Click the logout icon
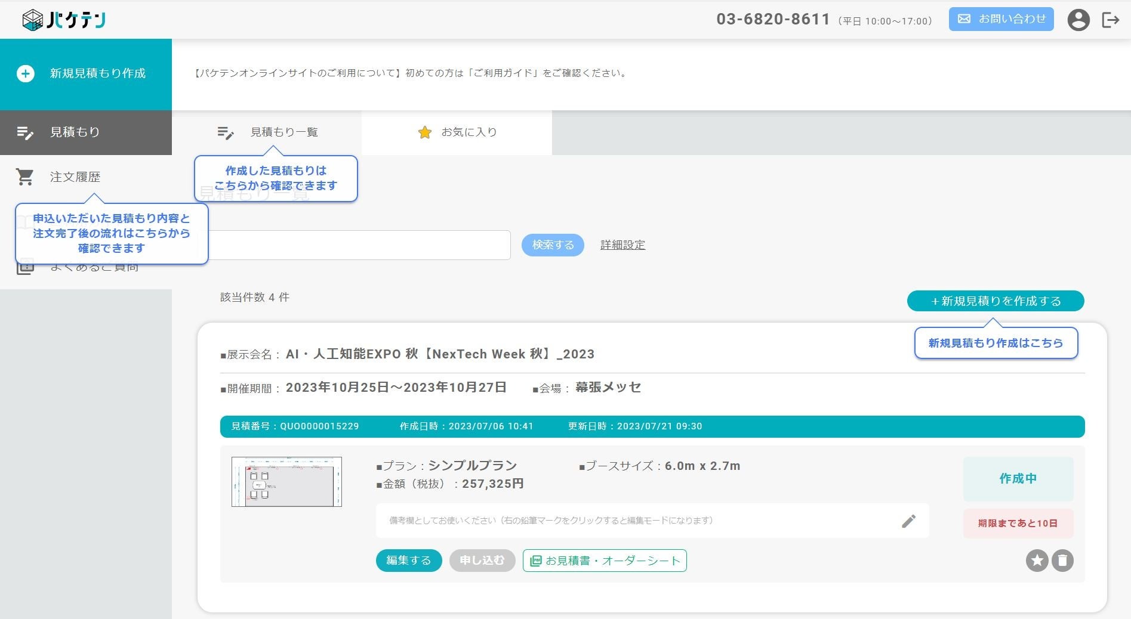1131x619 pixels. [1111, 20]
